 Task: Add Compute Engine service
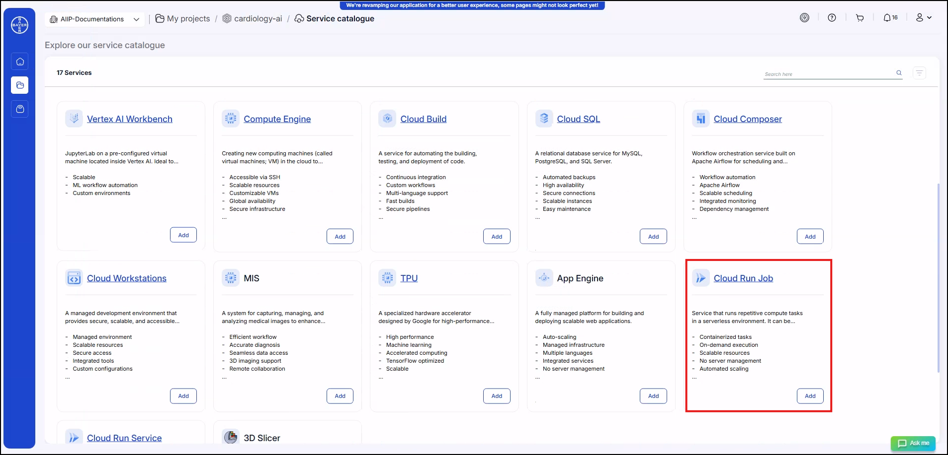[340, 237]
